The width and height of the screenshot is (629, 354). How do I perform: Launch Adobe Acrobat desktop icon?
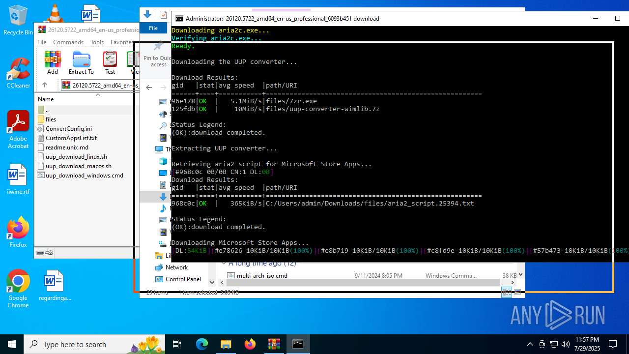(x=18, y=129)
